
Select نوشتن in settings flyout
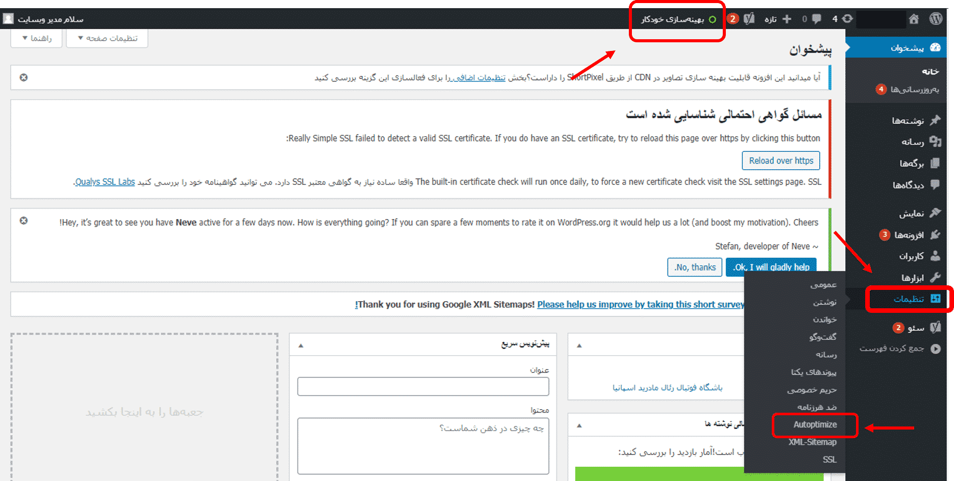click(x=825, y=302)
